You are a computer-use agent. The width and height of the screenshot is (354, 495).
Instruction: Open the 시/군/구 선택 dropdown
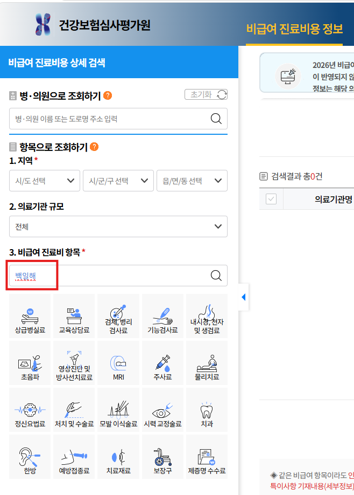point(118,181)
